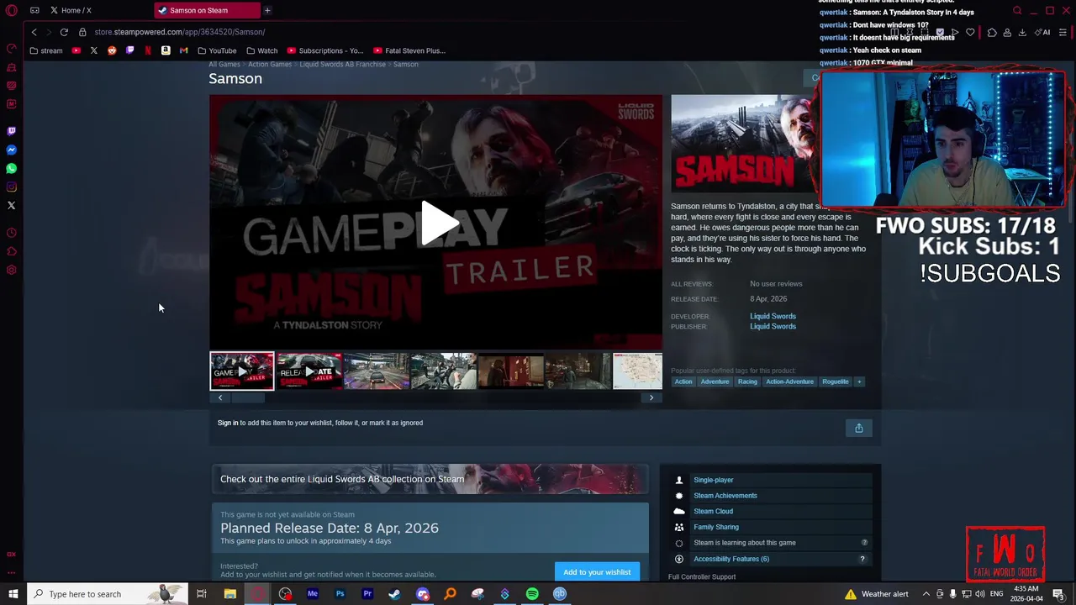Open the Steam Cloud link

713,511
